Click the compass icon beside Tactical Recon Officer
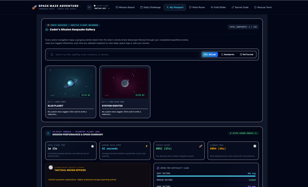Image resolution: width=308 pixels, height=187 pixels. coord(51,167)
